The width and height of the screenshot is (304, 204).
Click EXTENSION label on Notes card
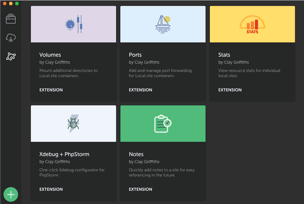point(141,190)
